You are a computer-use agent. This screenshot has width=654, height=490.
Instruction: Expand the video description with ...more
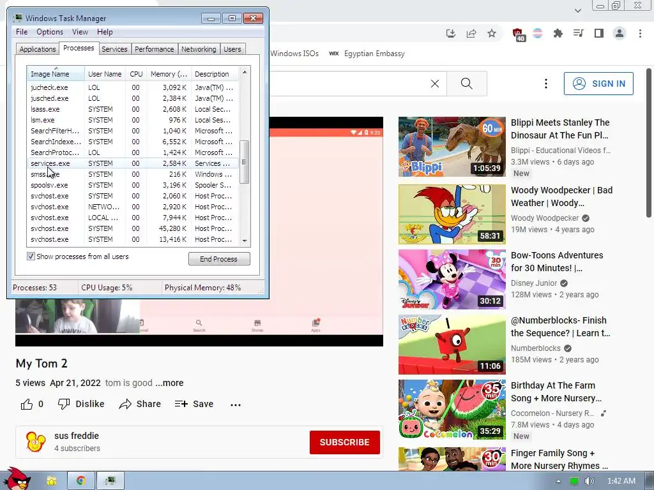coord(169,383)
